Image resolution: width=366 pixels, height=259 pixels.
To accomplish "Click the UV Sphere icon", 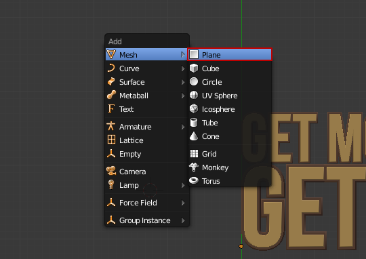I will 194,95.
